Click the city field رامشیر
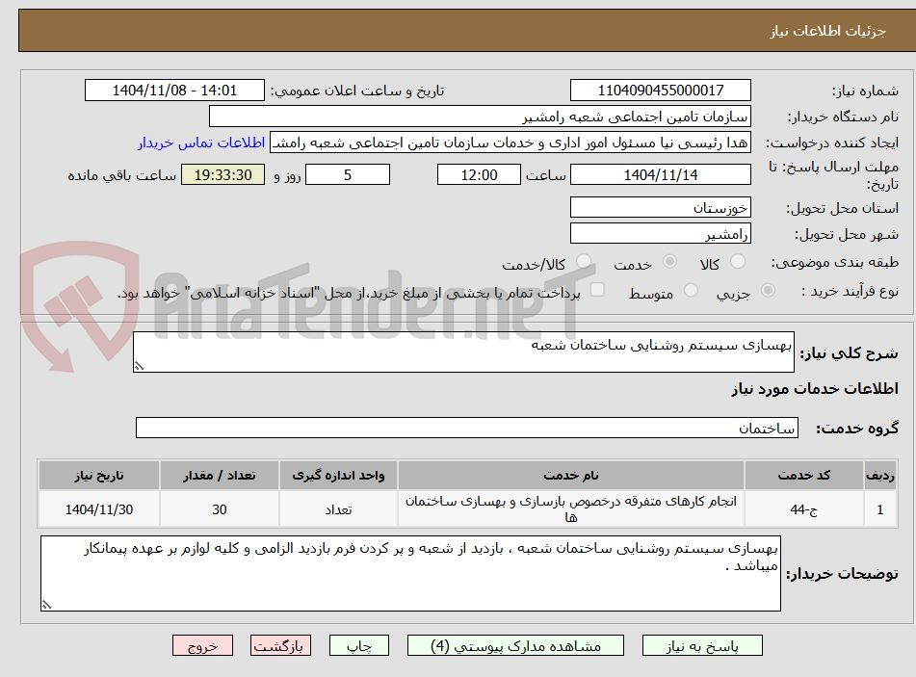Image resolution: width=916 pixels, height=677 pixels. (660, 234)
